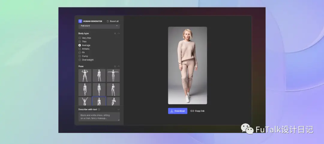This screenshot has width=324, height=144.
Task: Choose the second-row middle pose thumbnail
Action: point(99,89)
